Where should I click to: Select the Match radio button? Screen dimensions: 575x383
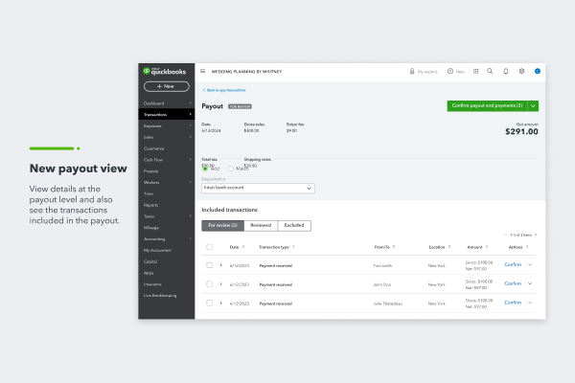click(230, 169)
